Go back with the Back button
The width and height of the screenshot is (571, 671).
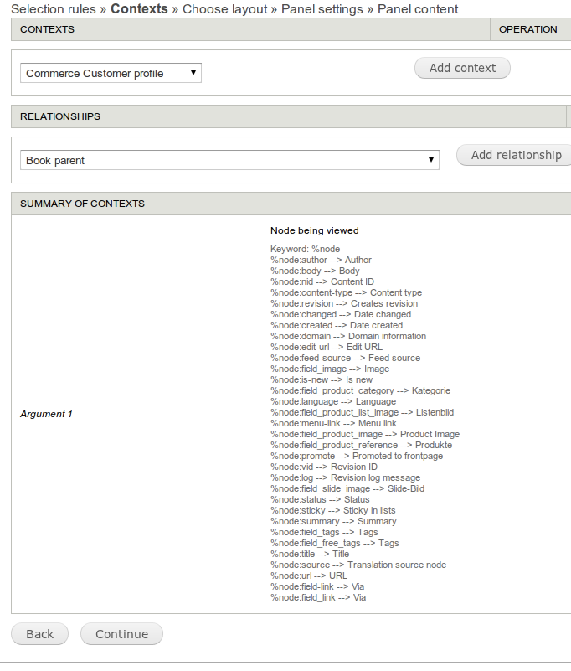click(39, 634)
